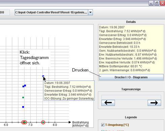Select 'Gemessener Ertrag: 0.0' line in Details

click(123, 35)
